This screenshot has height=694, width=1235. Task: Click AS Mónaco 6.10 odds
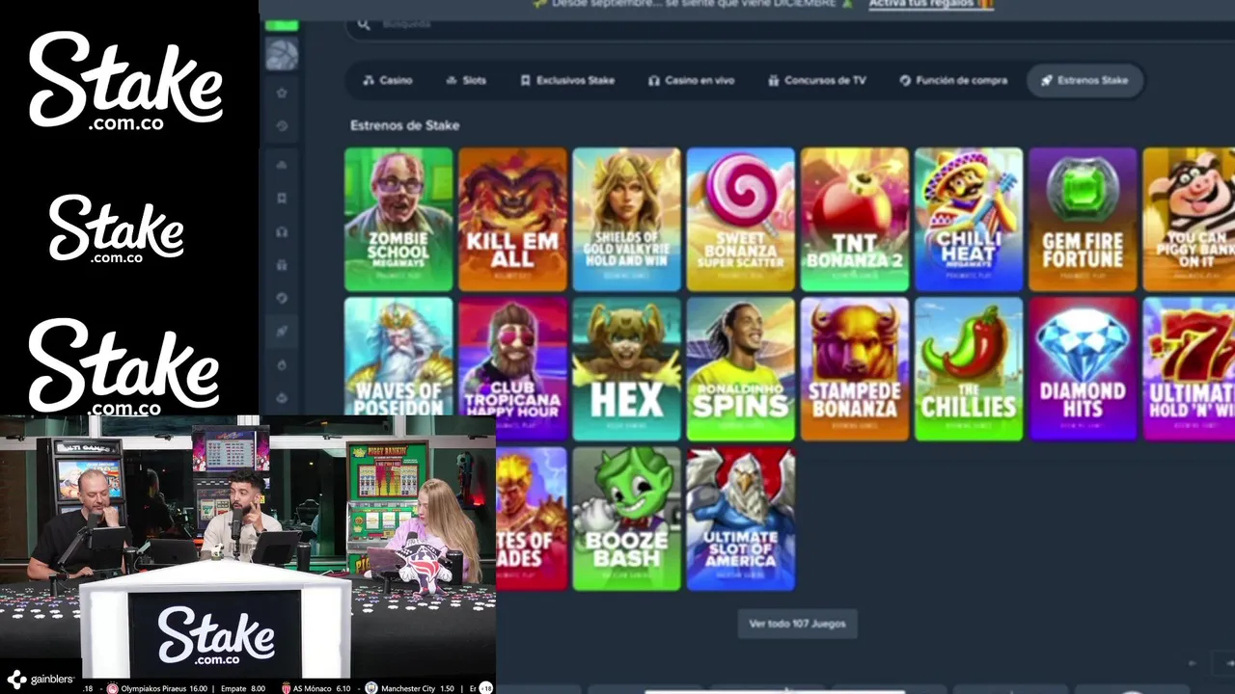[x=316, y=688]
